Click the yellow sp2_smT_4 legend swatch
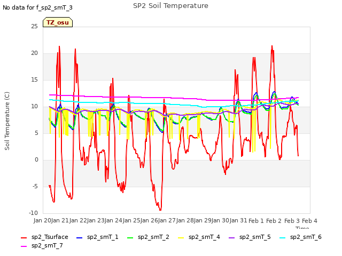342x256 pixels. point(181,238)
